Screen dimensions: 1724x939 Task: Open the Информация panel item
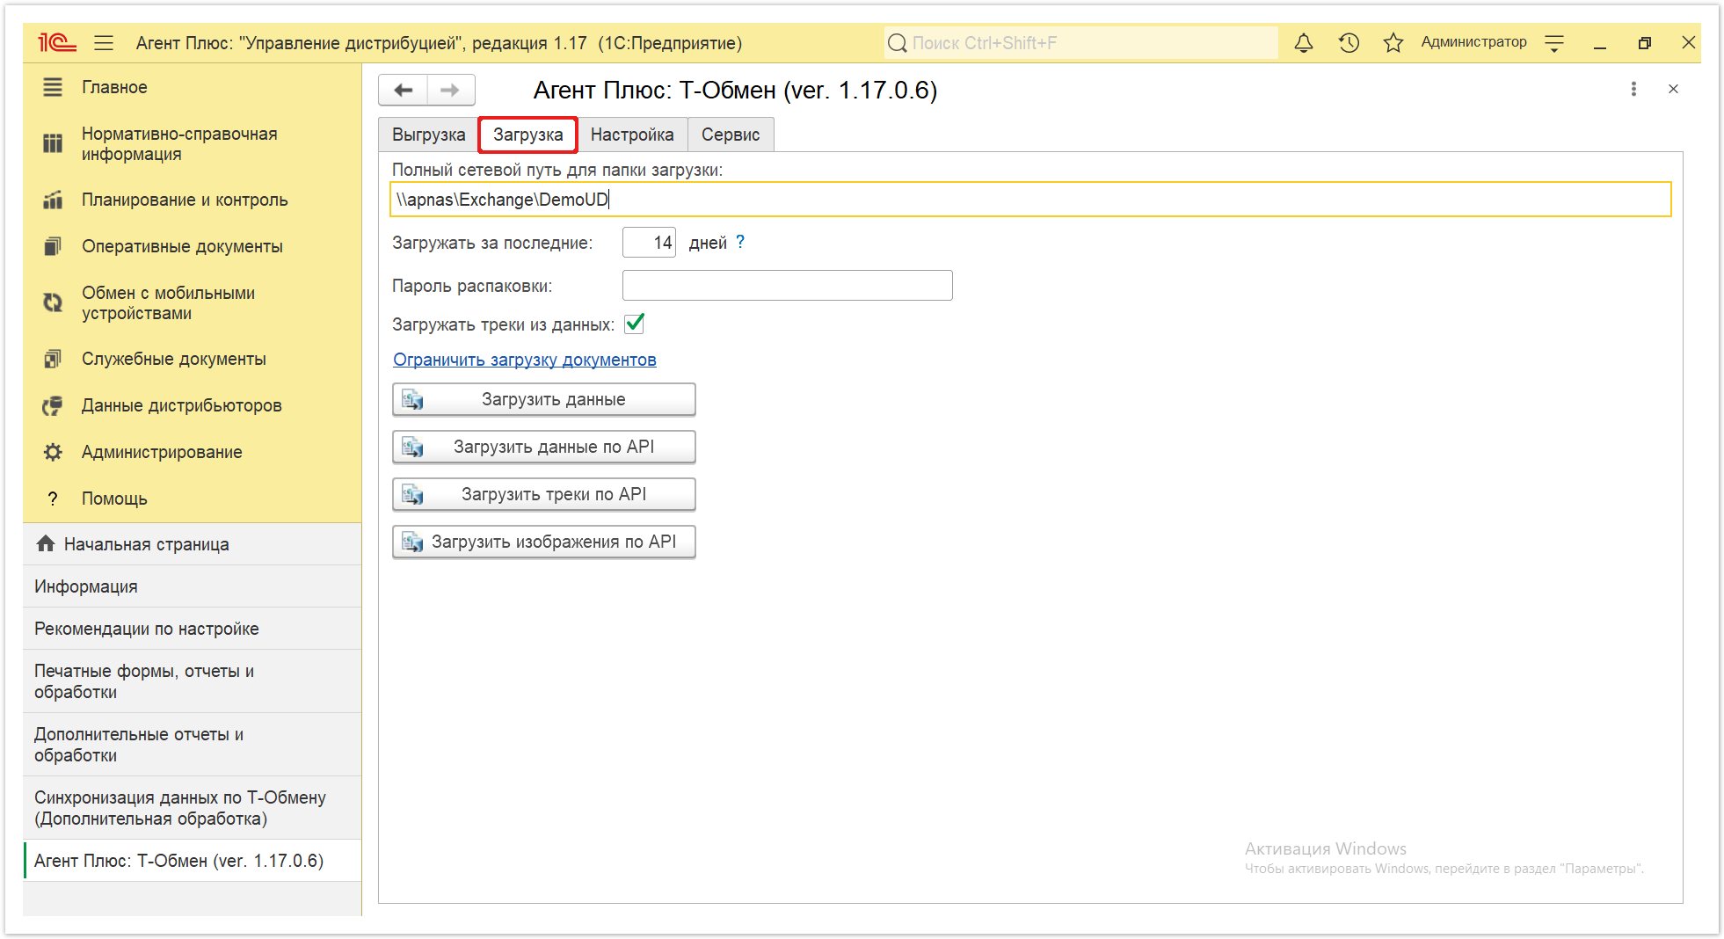(x=193, y=586)
